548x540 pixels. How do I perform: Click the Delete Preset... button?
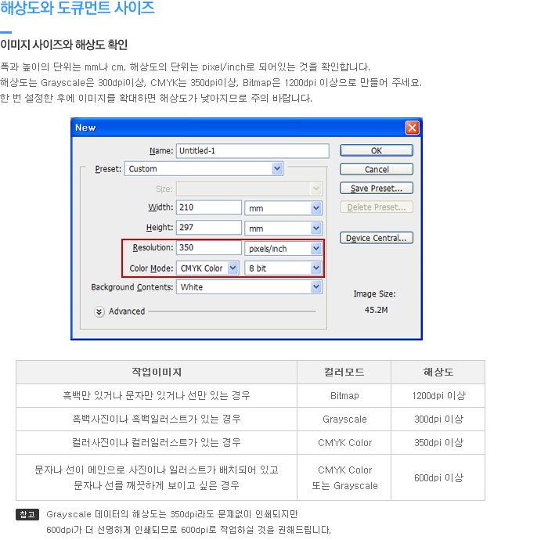coord(377,207)
